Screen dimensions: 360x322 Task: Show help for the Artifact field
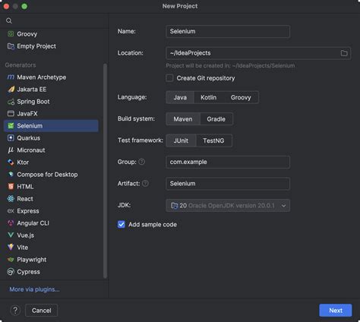(145, 183)
